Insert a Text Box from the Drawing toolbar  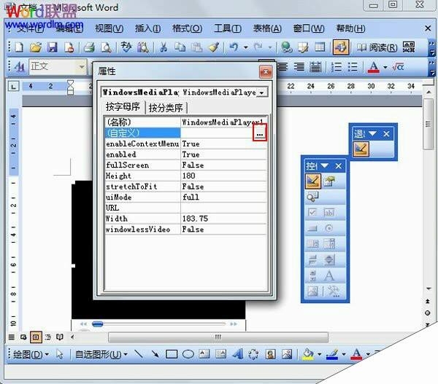coord(204,354)
